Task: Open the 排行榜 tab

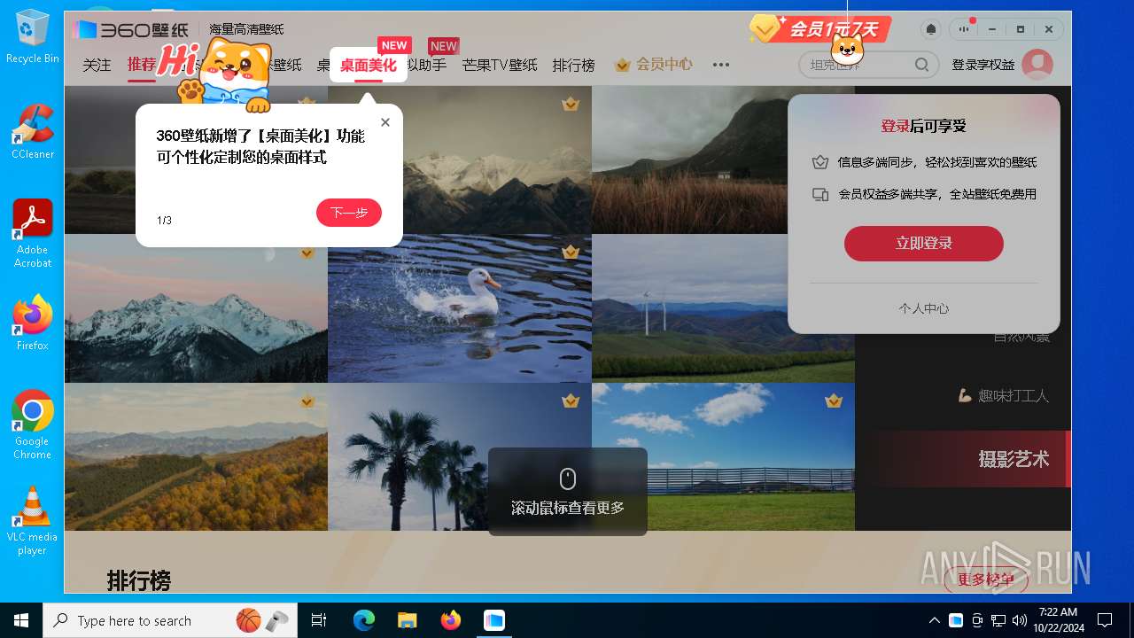Action: pos(574,65)
